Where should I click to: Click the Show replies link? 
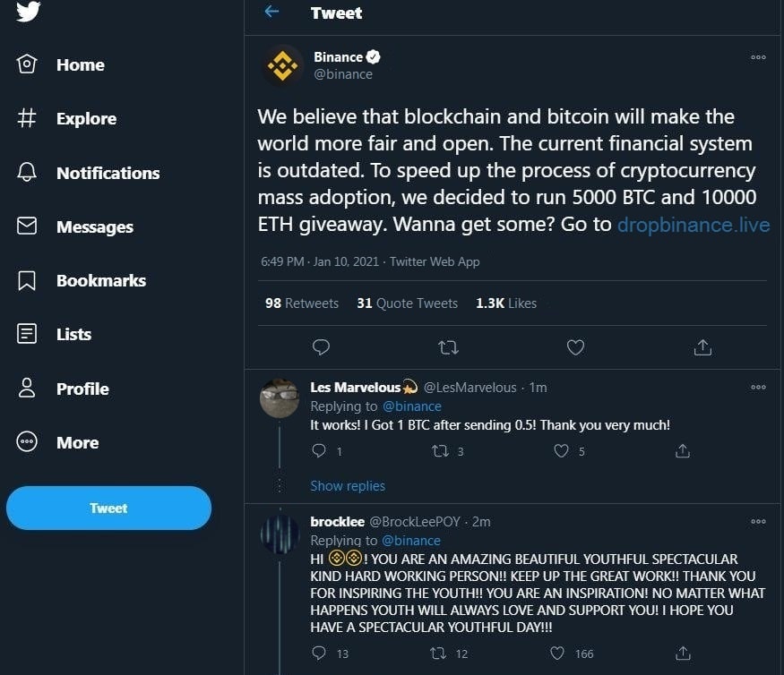click(348, 486)
